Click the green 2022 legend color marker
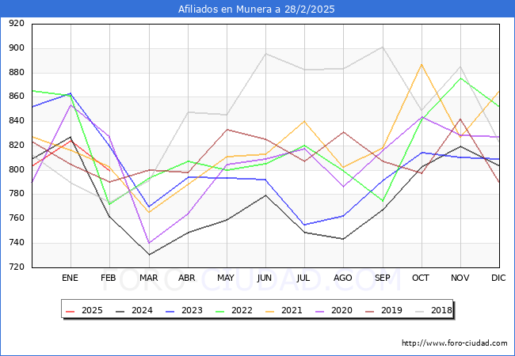The image size is (515, 356). click(x=220, y=311)
